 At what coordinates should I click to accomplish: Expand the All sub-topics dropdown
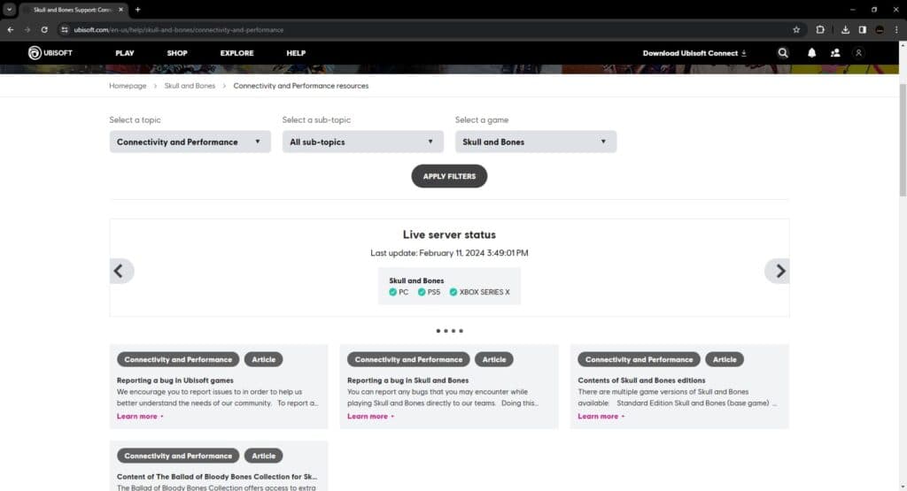coord(362,142)
